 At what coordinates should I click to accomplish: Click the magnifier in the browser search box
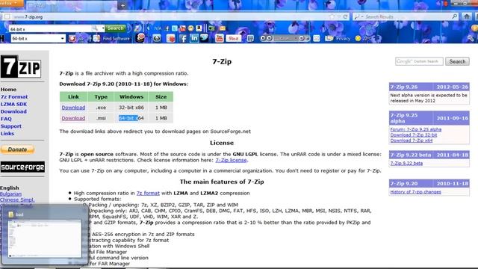pos(455,16)
